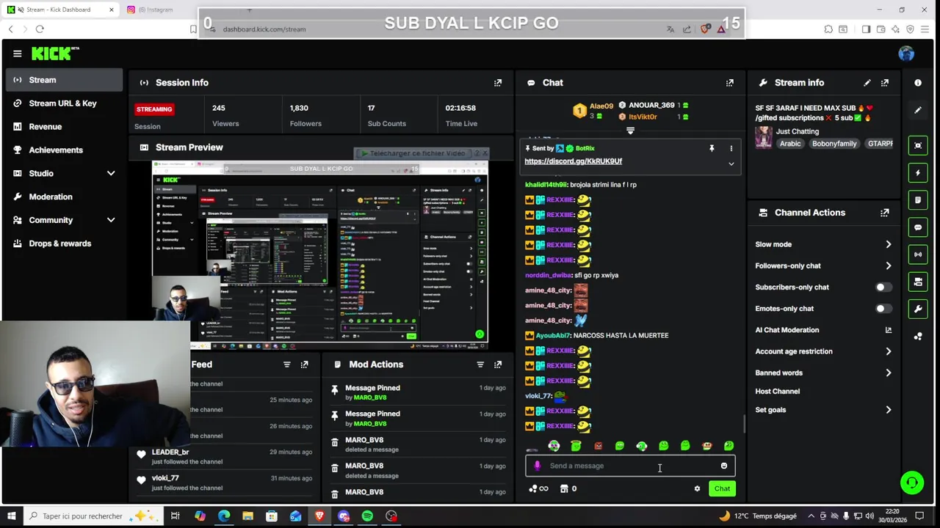Image resolution: width=940 pixels, height=528 pixels.
Task: Open the emoji picker in message box
Action: [724, 466]
